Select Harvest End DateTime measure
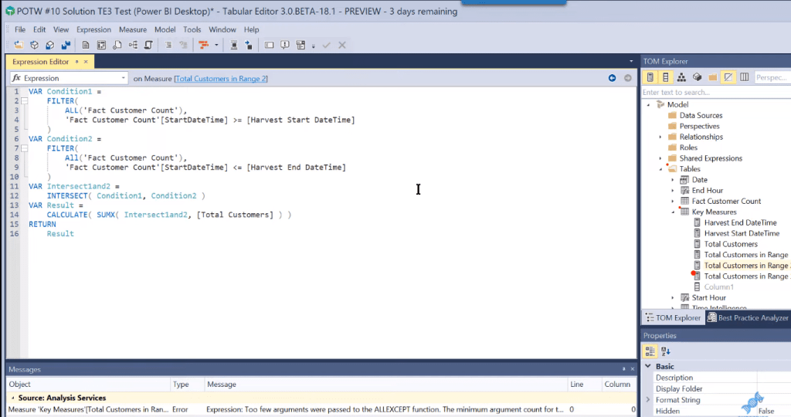791x417 pixels. [x=740, y=222]
